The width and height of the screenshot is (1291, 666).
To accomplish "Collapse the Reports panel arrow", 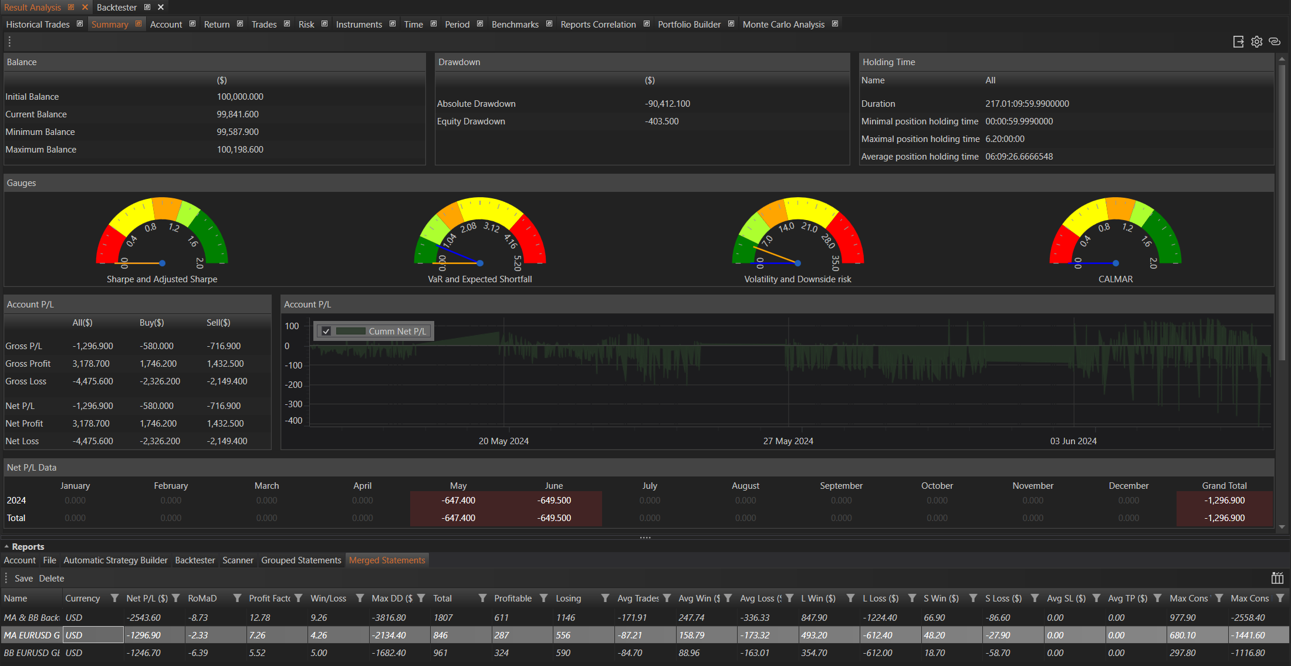I will [6, 546].
